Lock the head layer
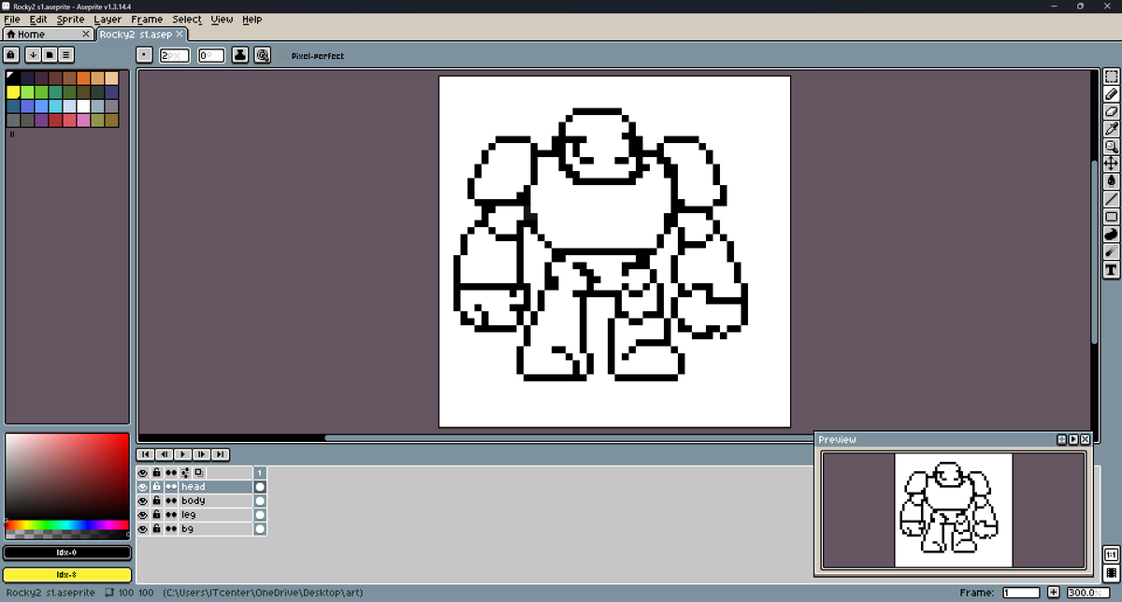Viewport: 1122px width, 602px height. click(157, 487)
